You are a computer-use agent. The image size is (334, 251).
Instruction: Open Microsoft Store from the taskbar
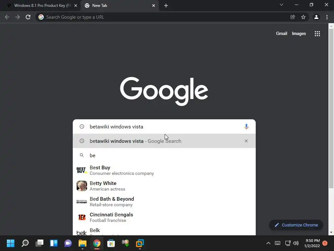tap(111, 243)
